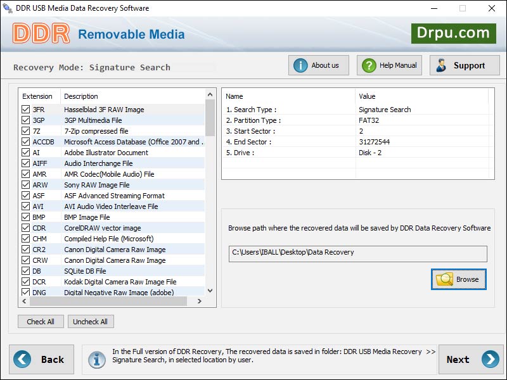Viewport: 507px width, 380px height.
Task: Click the Name column header
Action: [x=285, y=96]
